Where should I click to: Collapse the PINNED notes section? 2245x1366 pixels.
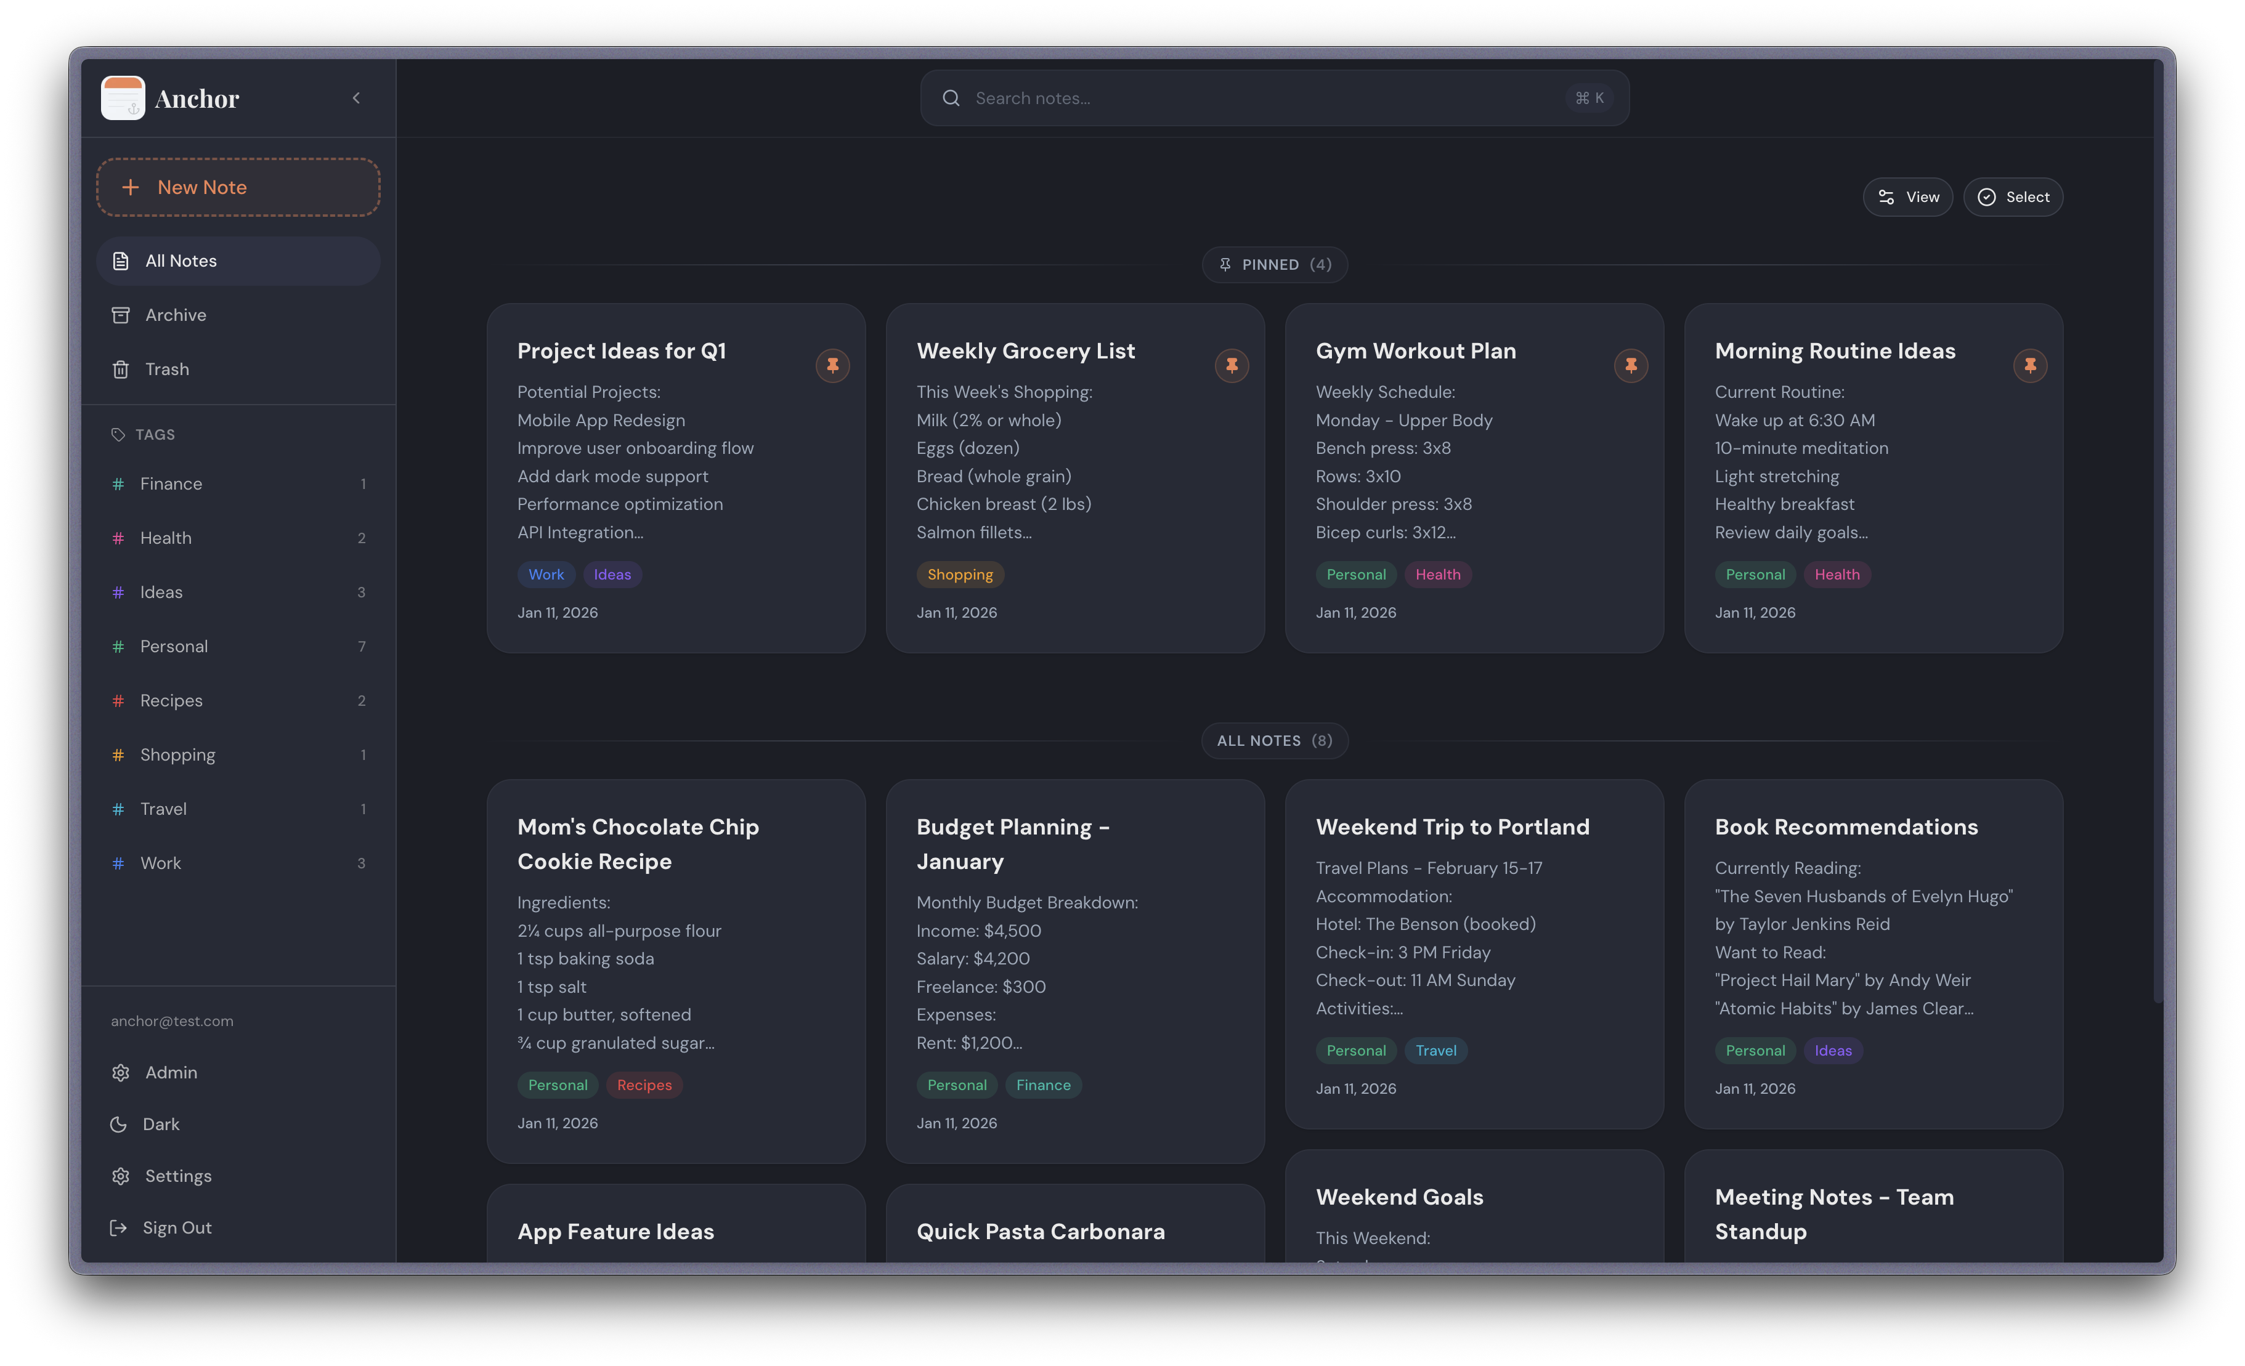point(1273,264)
